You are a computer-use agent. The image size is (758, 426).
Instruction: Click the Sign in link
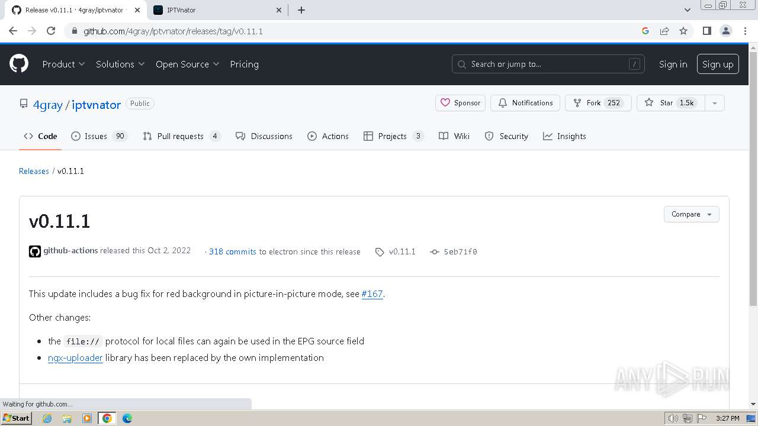[673, 64]
